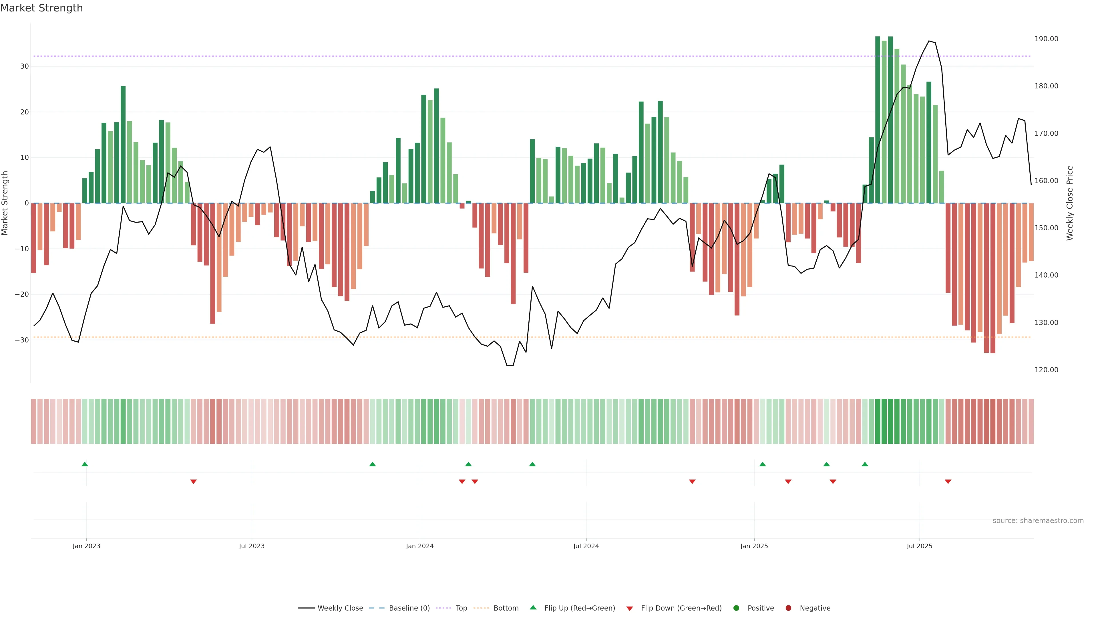
Task: Click rightmost red flip-down triangle marker
Action: point(948,482)
